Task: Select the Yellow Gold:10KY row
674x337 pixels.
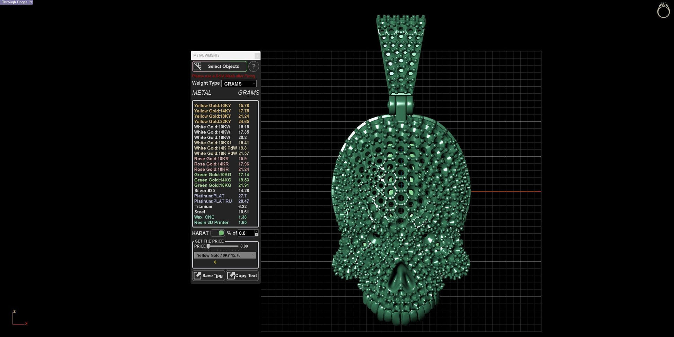Action: pos(225,106)
